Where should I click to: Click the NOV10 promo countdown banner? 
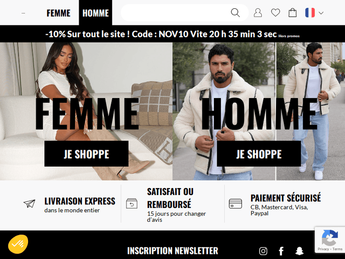tap(172, 34)
